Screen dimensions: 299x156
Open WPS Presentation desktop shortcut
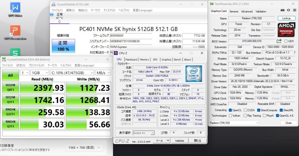coord(15,32)
